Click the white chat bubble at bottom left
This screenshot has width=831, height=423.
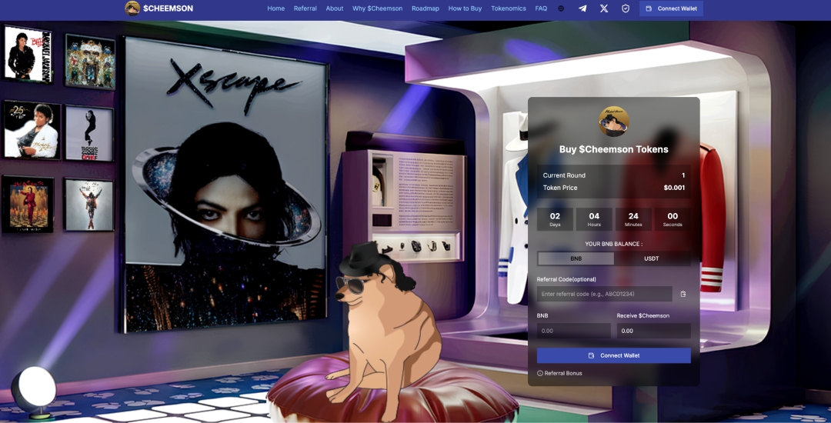[37, 386]
